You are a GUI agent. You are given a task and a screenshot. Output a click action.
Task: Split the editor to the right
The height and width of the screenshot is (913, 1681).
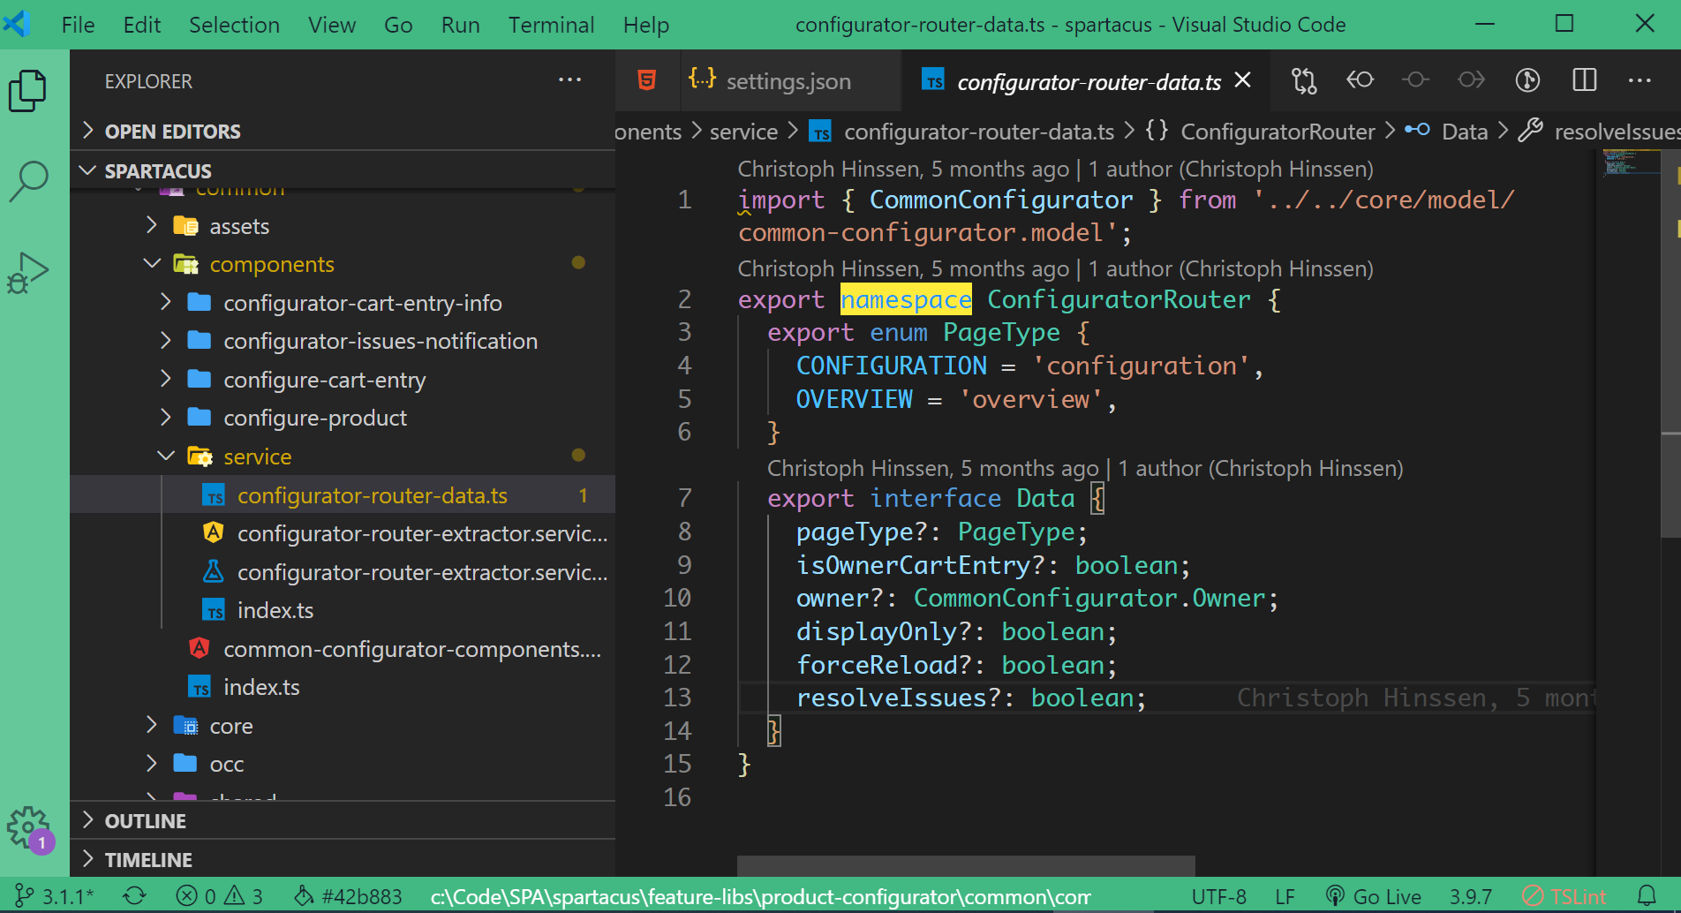[x=1585, y=80]
